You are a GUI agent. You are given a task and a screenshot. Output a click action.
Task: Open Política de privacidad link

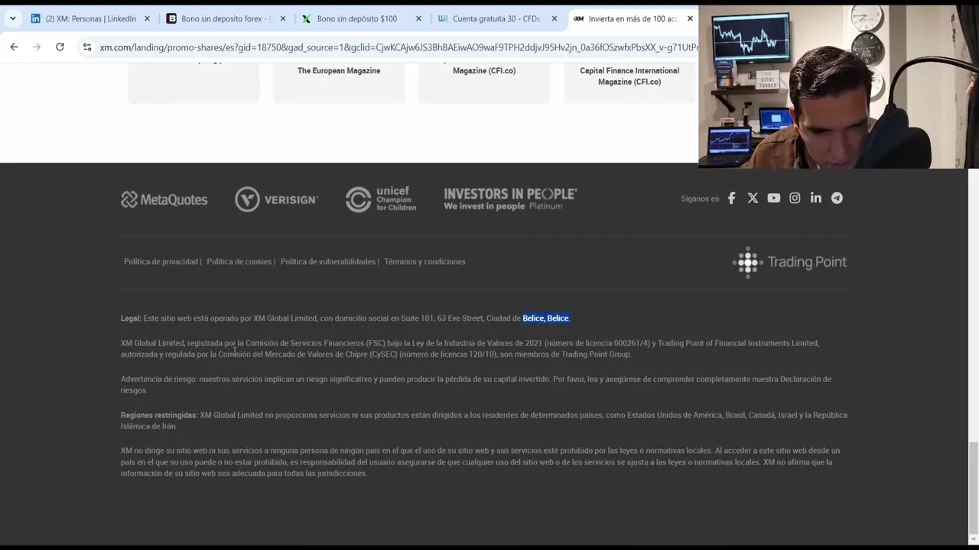tap(161, 261)
